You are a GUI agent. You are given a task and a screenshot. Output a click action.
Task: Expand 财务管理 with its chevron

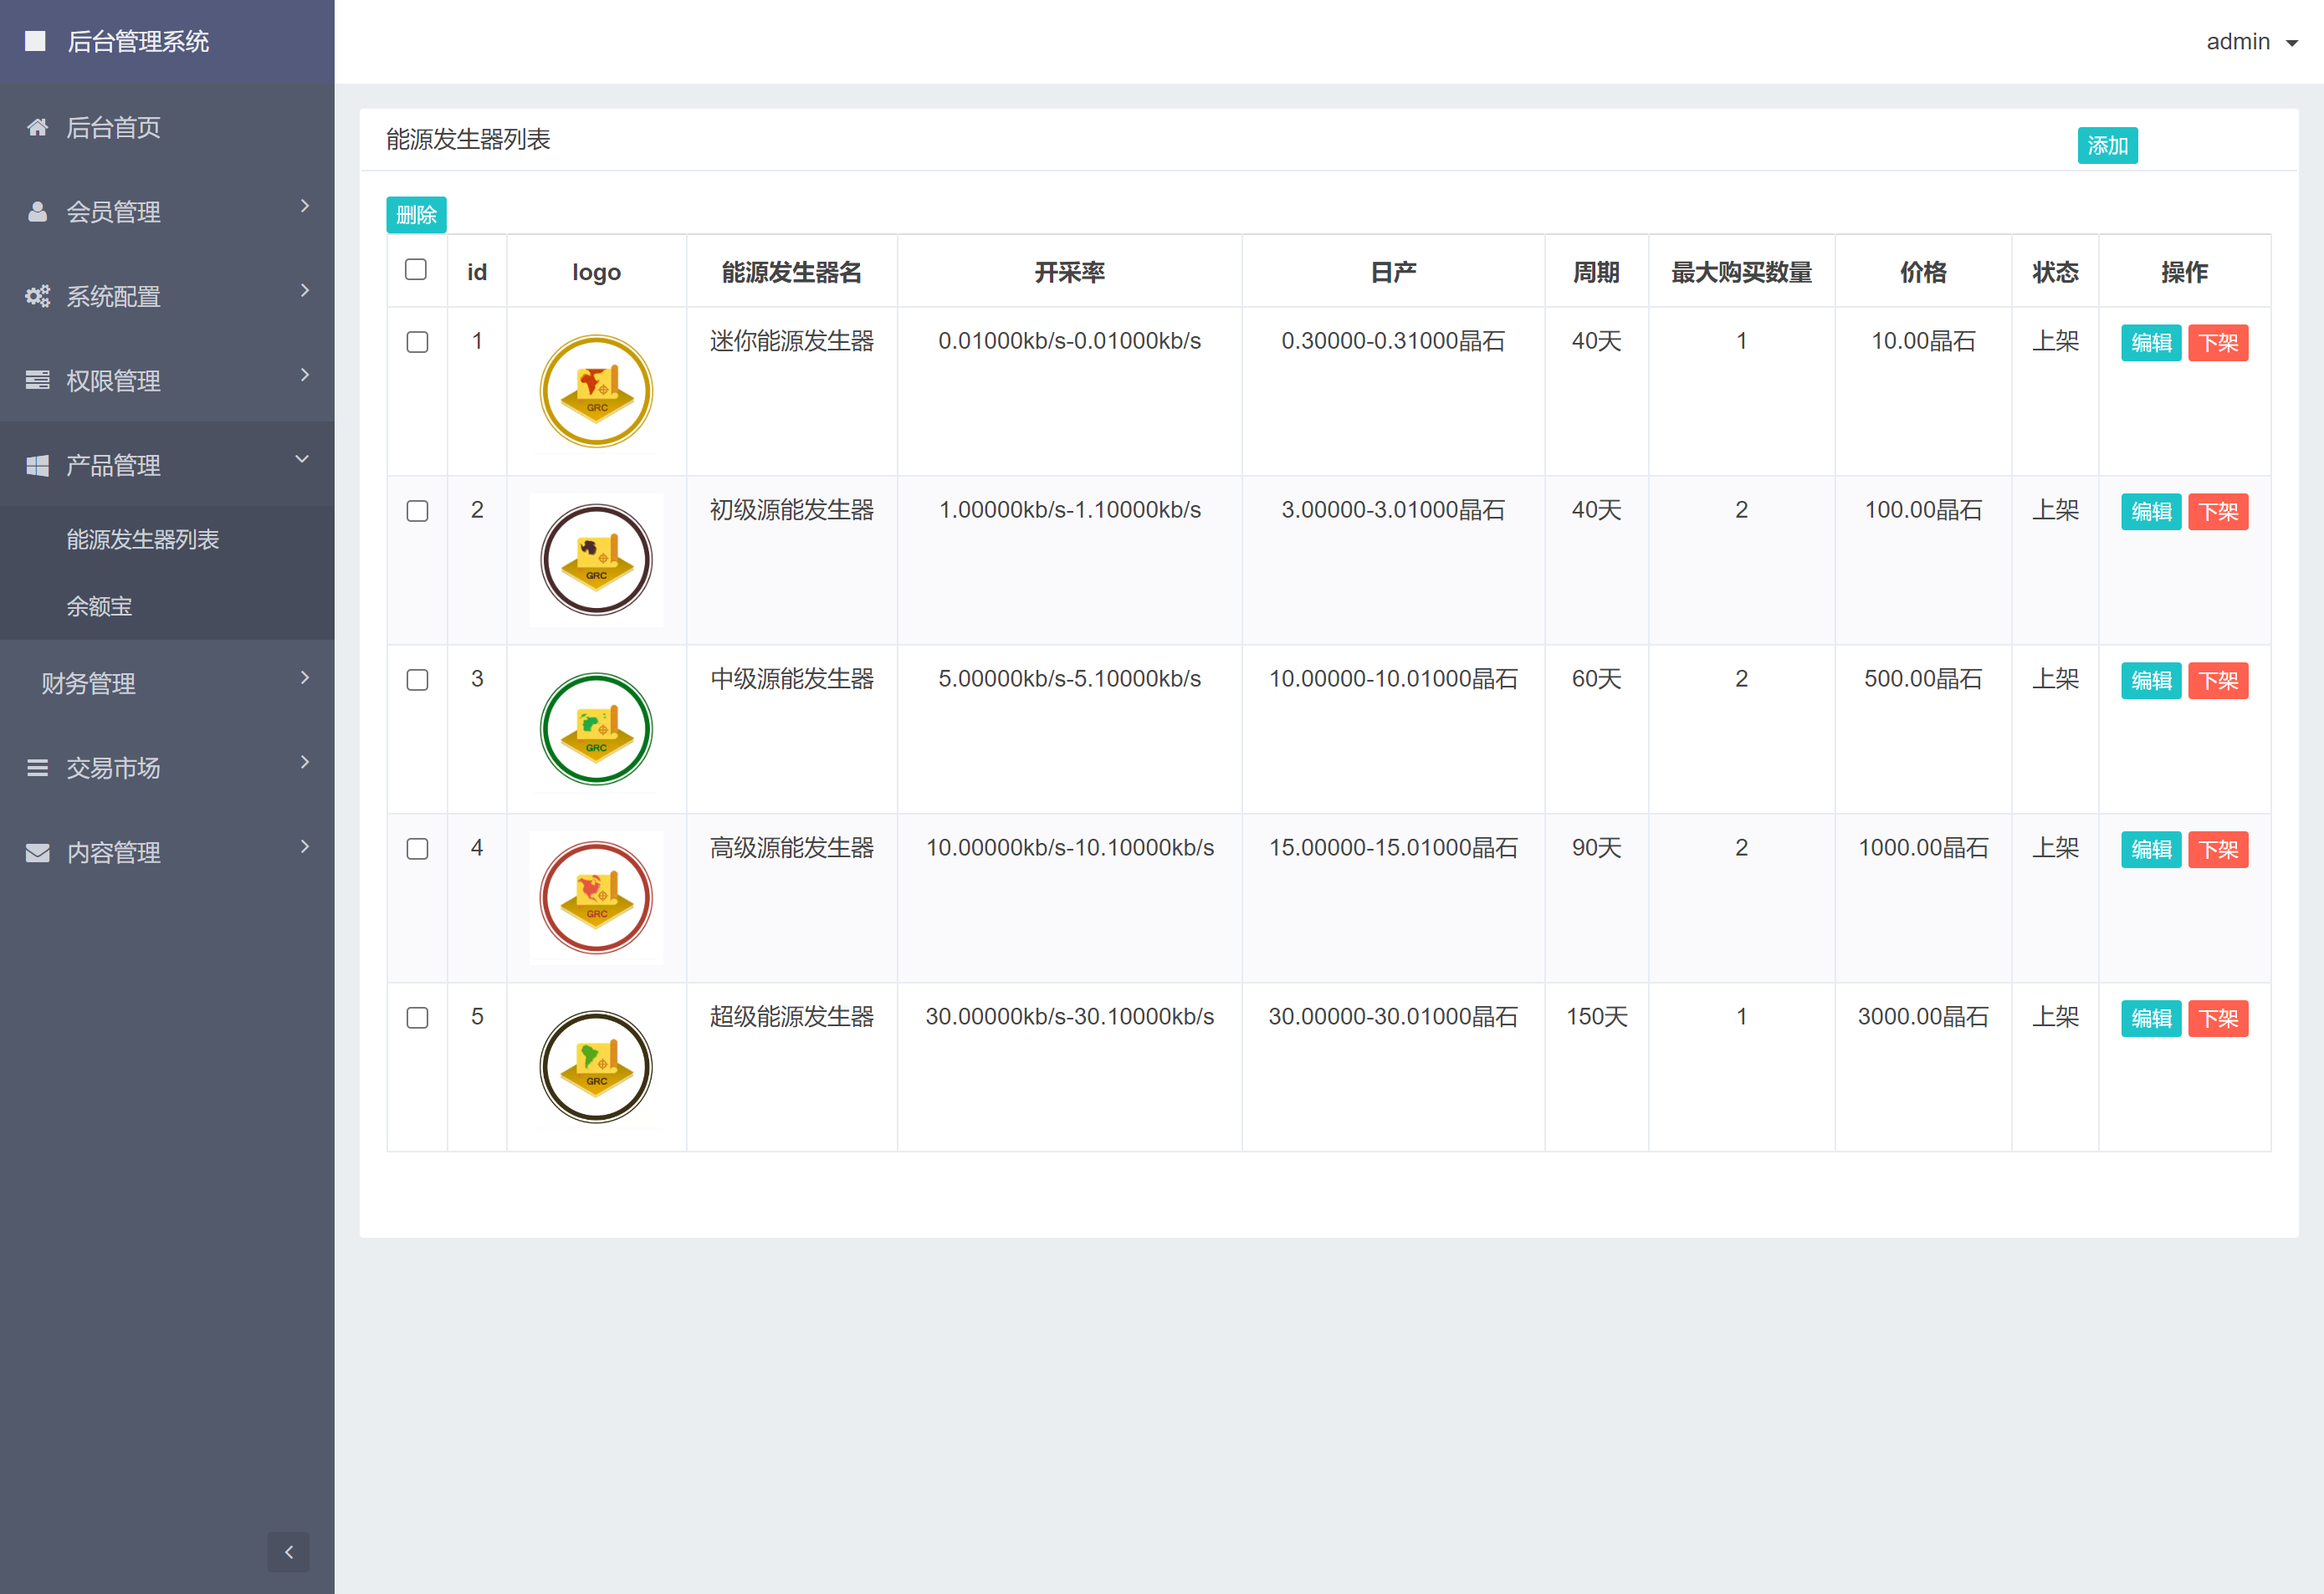coord(304,677)
